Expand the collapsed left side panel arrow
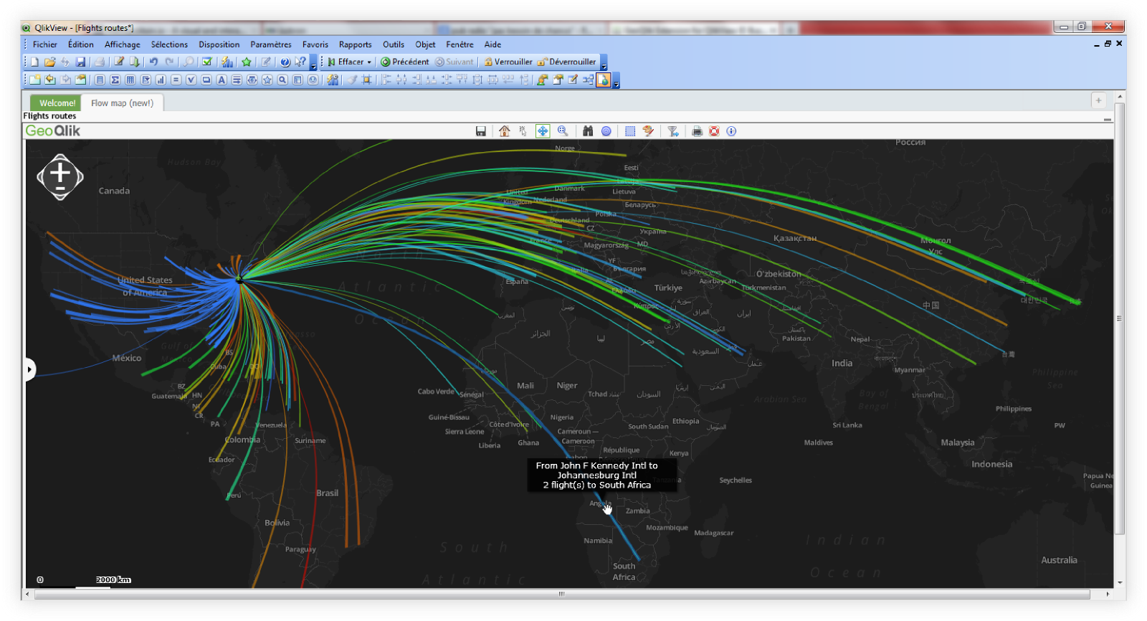Screen dimensions: 1147x621 [x=29, y=370]
